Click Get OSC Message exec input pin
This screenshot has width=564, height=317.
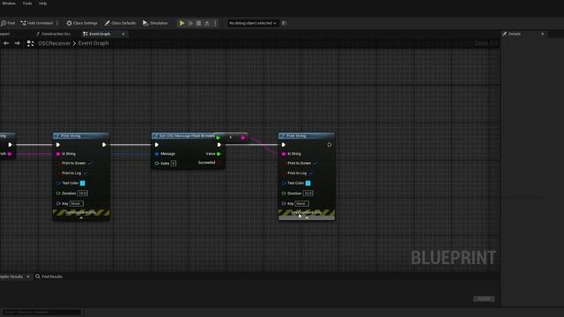tap(157, 144)
